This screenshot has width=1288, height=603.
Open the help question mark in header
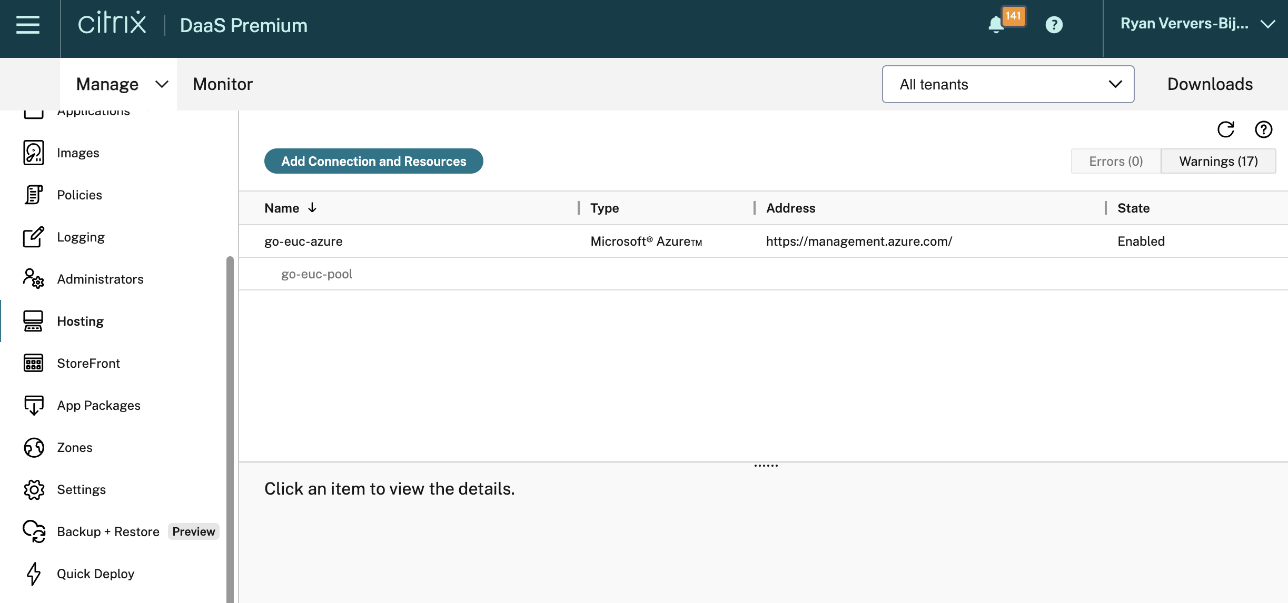[1054, 25]
